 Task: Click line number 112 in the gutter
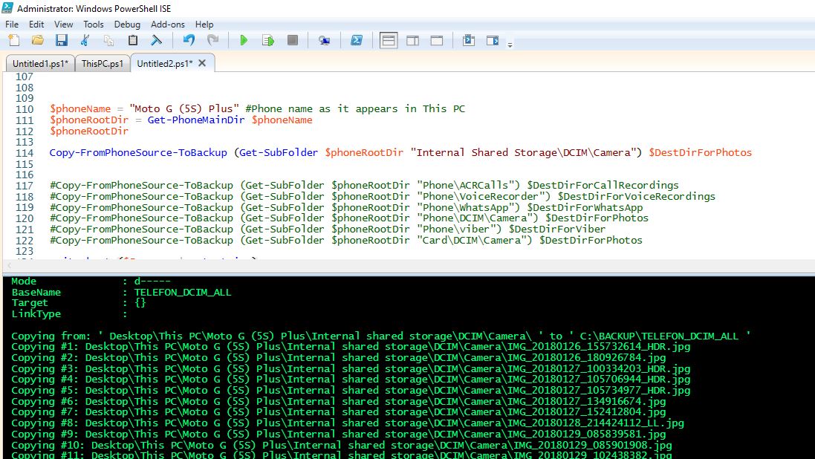pos(24,131)
